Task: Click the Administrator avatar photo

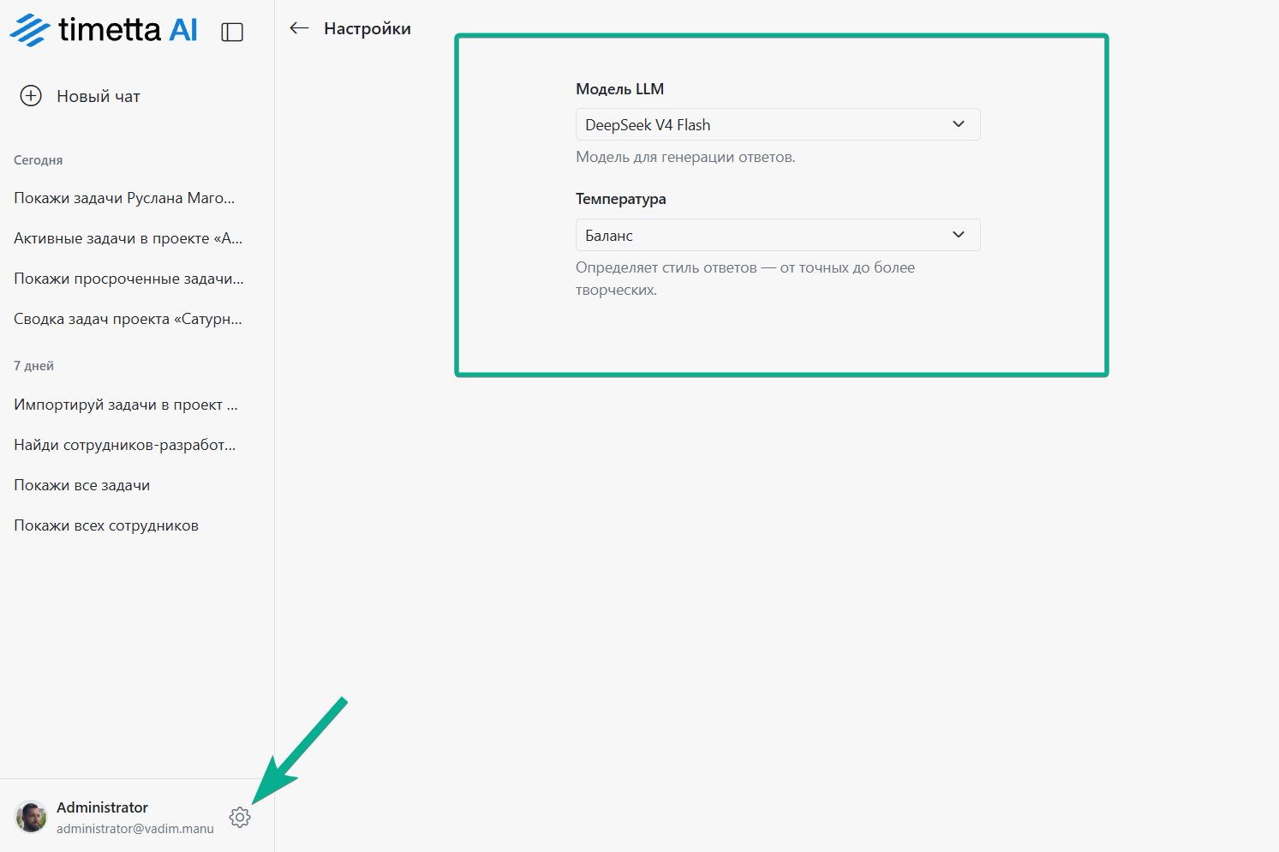Action: point(32,817)
